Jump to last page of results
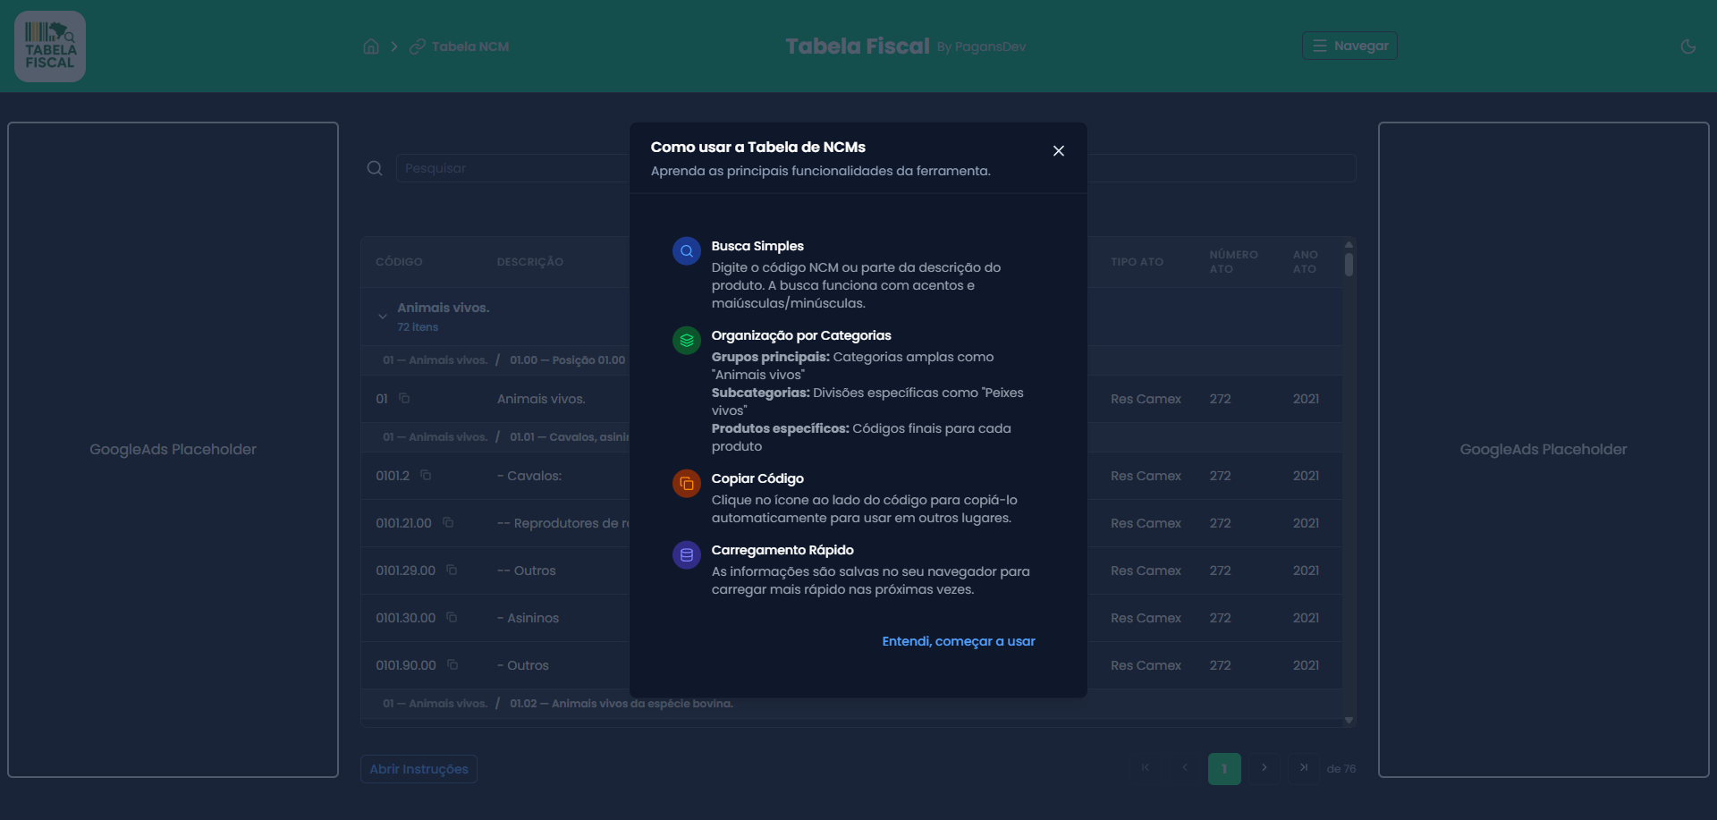Viewport: 1717px width, 820px height. click(1303, 768)
